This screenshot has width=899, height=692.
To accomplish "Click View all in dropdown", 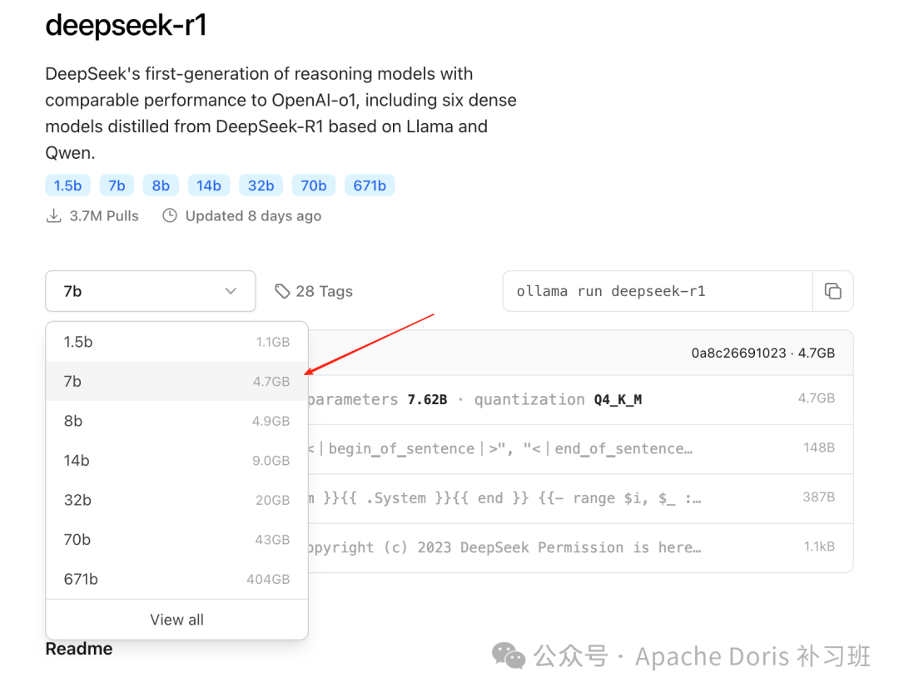I will tap(176, 620).
